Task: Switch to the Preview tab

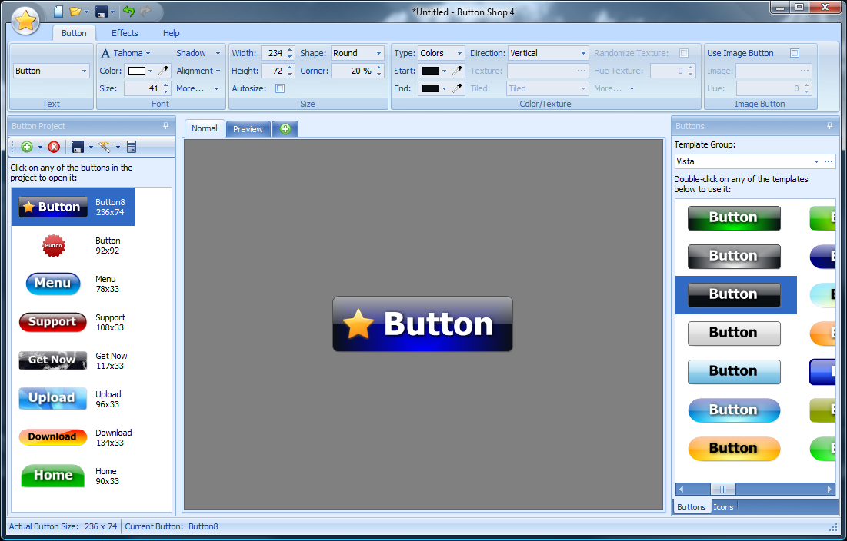Action: pos(248,128)
